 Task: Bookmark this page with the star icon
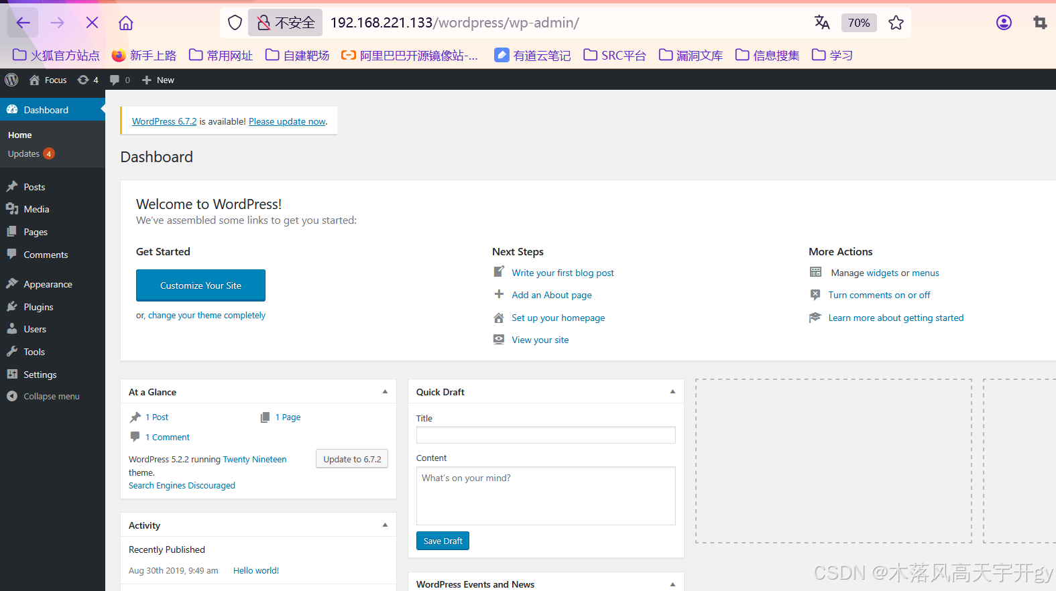(896, 23)
